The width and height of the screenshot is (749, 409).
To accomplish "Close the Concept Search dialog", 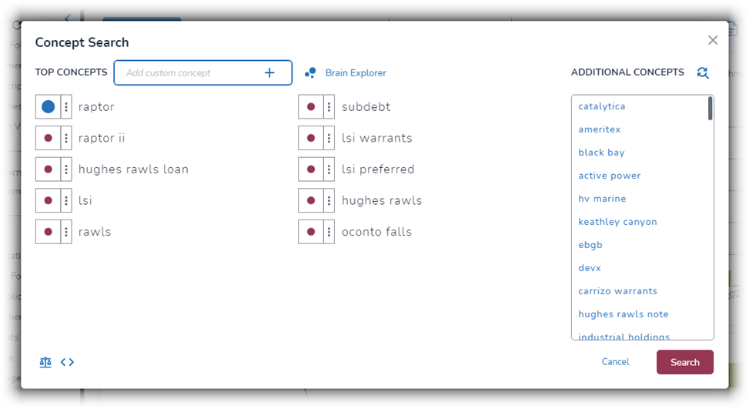I will 713,40.
